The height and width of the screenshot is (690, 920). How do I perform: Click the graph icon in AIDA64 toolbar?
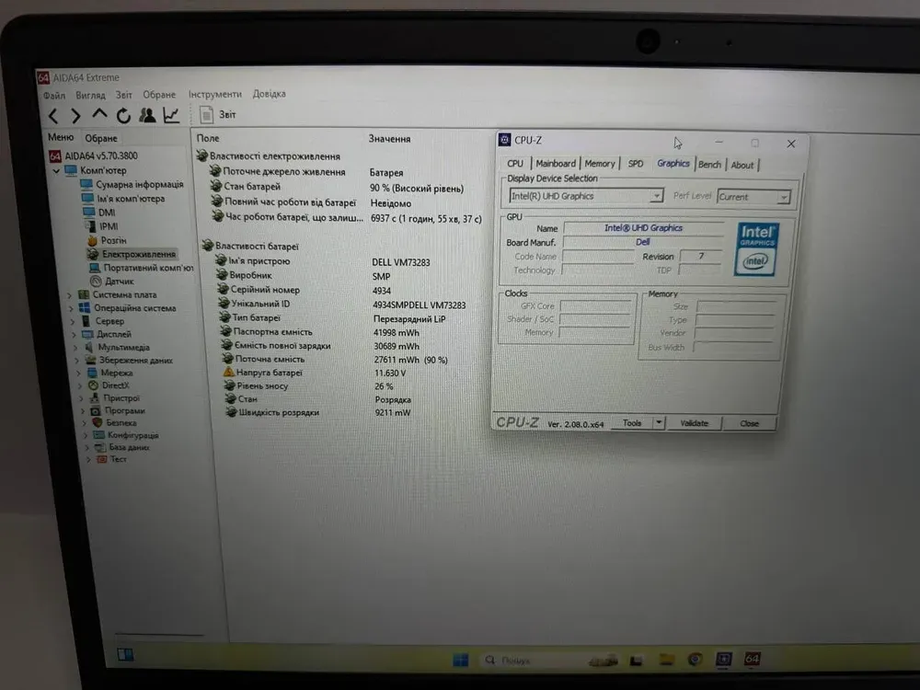click(x=171, y=115)
